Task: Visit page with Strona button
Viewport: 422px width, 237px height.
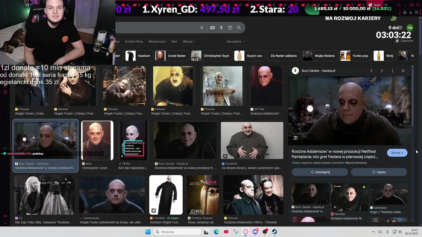Action: click(397, 153)
